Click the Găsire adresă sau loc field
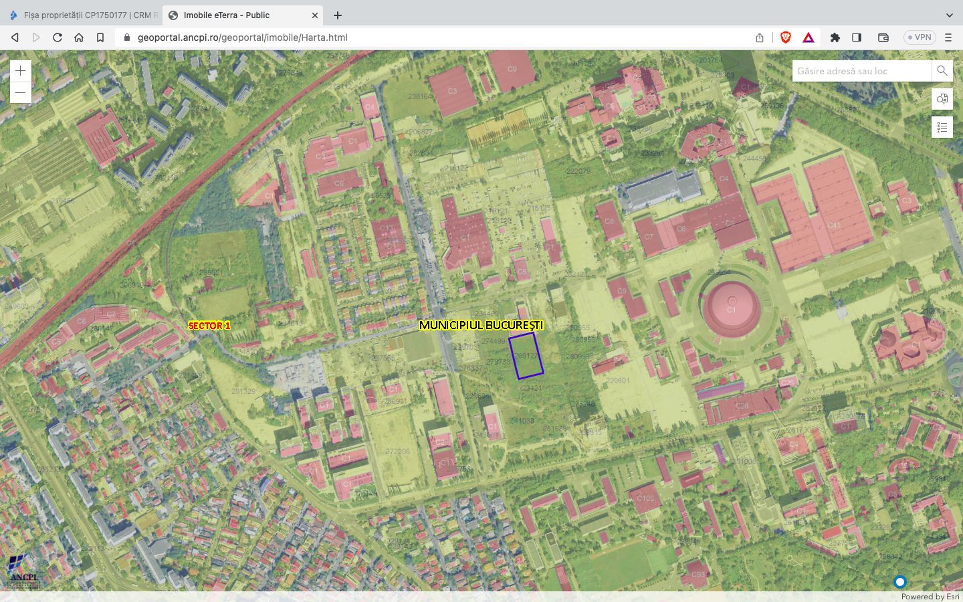This screenshot has width=963, height=602. click(x=861, y=71)
